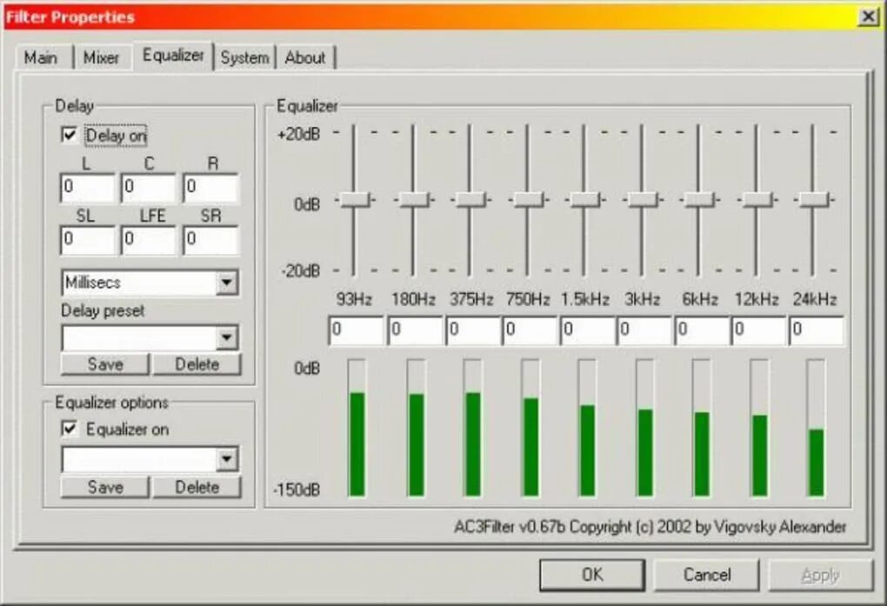The height and width of the screenshot is (606, 887).
Task: Click the Delay preset label
Action: [103, 310]
